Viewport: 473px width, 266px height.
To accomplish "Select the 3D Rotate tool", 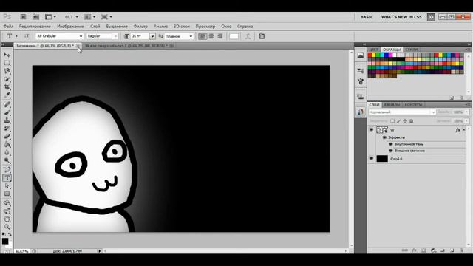I will coord(7,203).
